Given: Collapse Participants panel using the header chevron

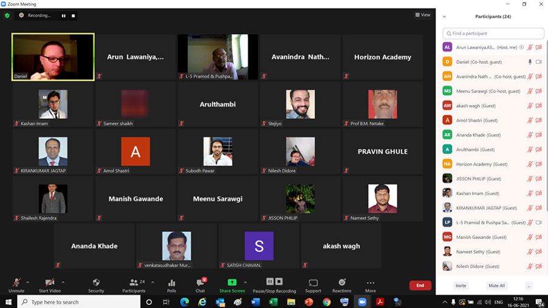Looking at the screenshot, I should click(445, 16).
